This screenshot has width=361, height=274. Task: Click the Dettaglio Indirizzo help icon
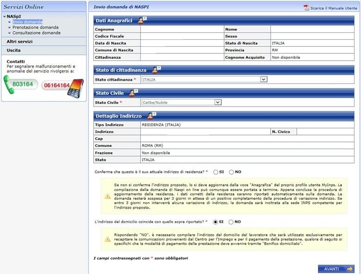152,115
